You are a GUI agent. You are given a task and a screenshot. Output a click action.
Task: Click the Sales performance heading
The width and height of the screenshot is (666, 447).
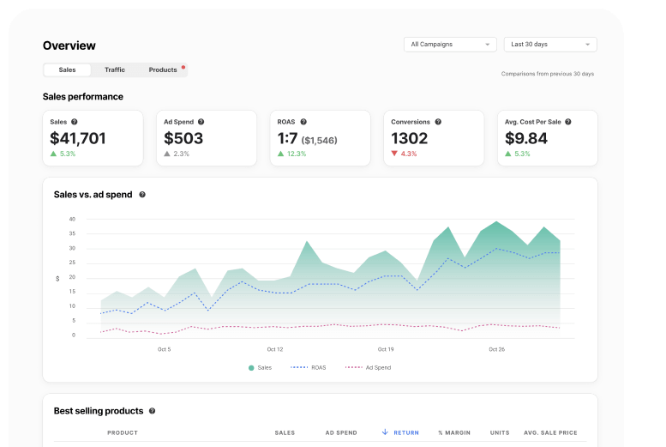[83, 97]
